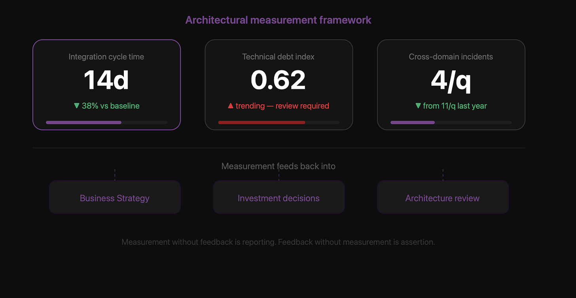Image resolution: width=576 pixels, height=298 pixels.
Task: Select the Integration cycle time card
Action: pos(106,85)
